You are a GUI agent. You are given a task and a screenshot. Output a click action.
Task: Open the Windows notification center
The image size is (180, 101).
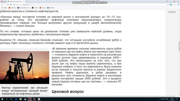177,99
